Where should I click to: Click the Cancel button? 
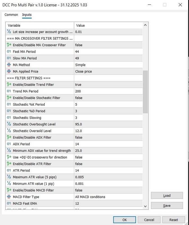[149, 220]
